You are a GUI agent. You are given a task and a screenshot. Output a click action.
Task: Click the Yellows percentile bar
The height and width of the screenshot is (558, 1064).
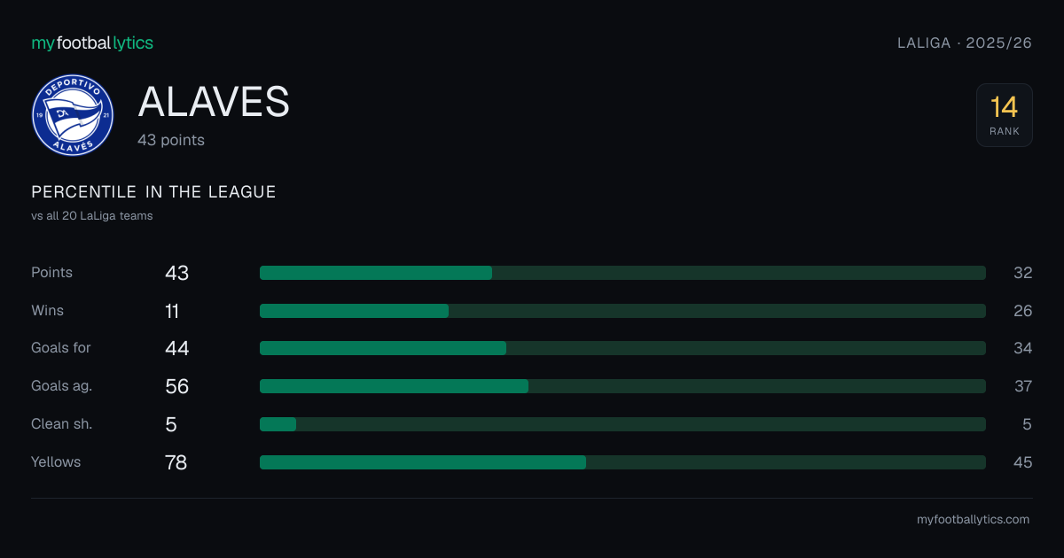[x=622, y=462]
